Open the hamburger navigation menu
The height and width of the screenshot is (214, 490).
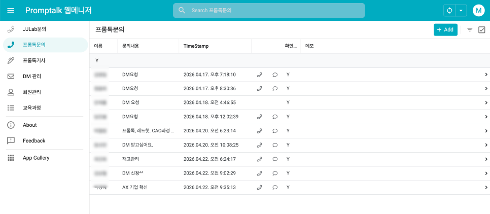[x=11, y=10]
